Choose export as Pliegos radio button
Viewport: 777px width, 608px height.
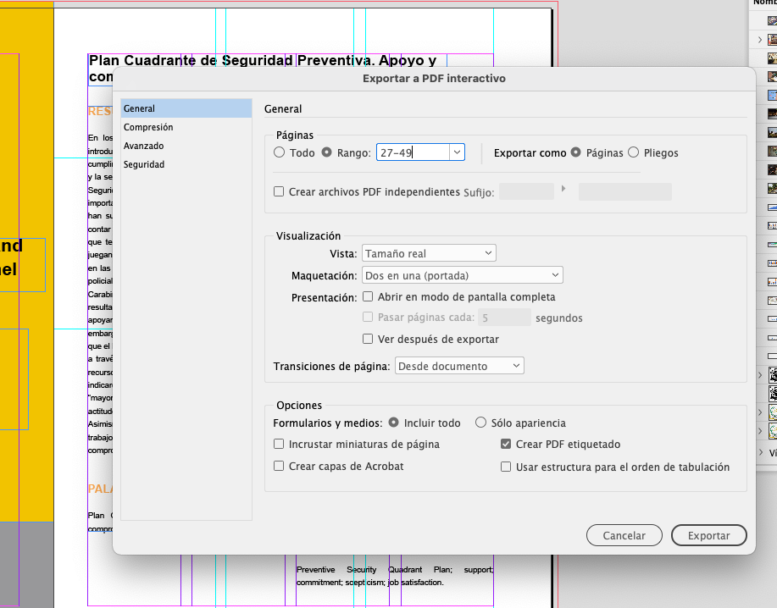click(633, 152)
